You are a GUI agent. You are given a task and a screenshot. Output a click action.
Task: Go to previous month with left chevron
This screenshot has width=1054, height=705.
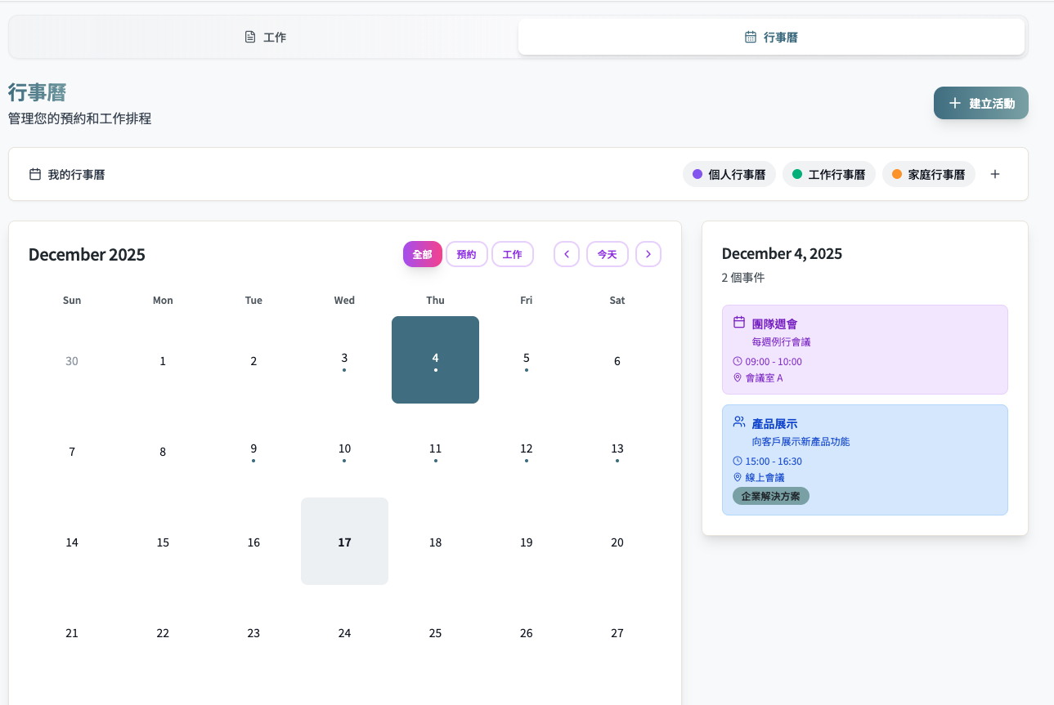pos(567,254)
